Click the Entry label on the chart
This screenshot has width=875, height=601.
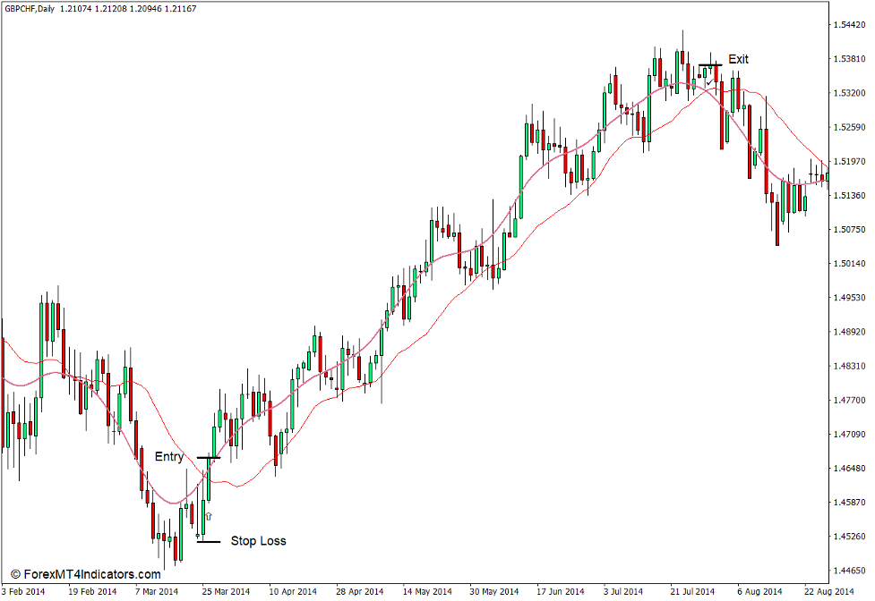pos(171,456)
